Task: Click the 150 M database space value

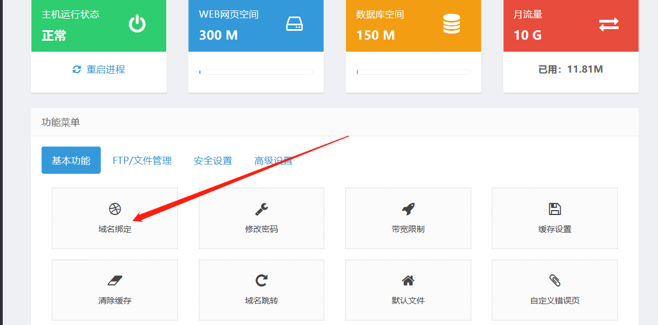Action: pos(376,35)
